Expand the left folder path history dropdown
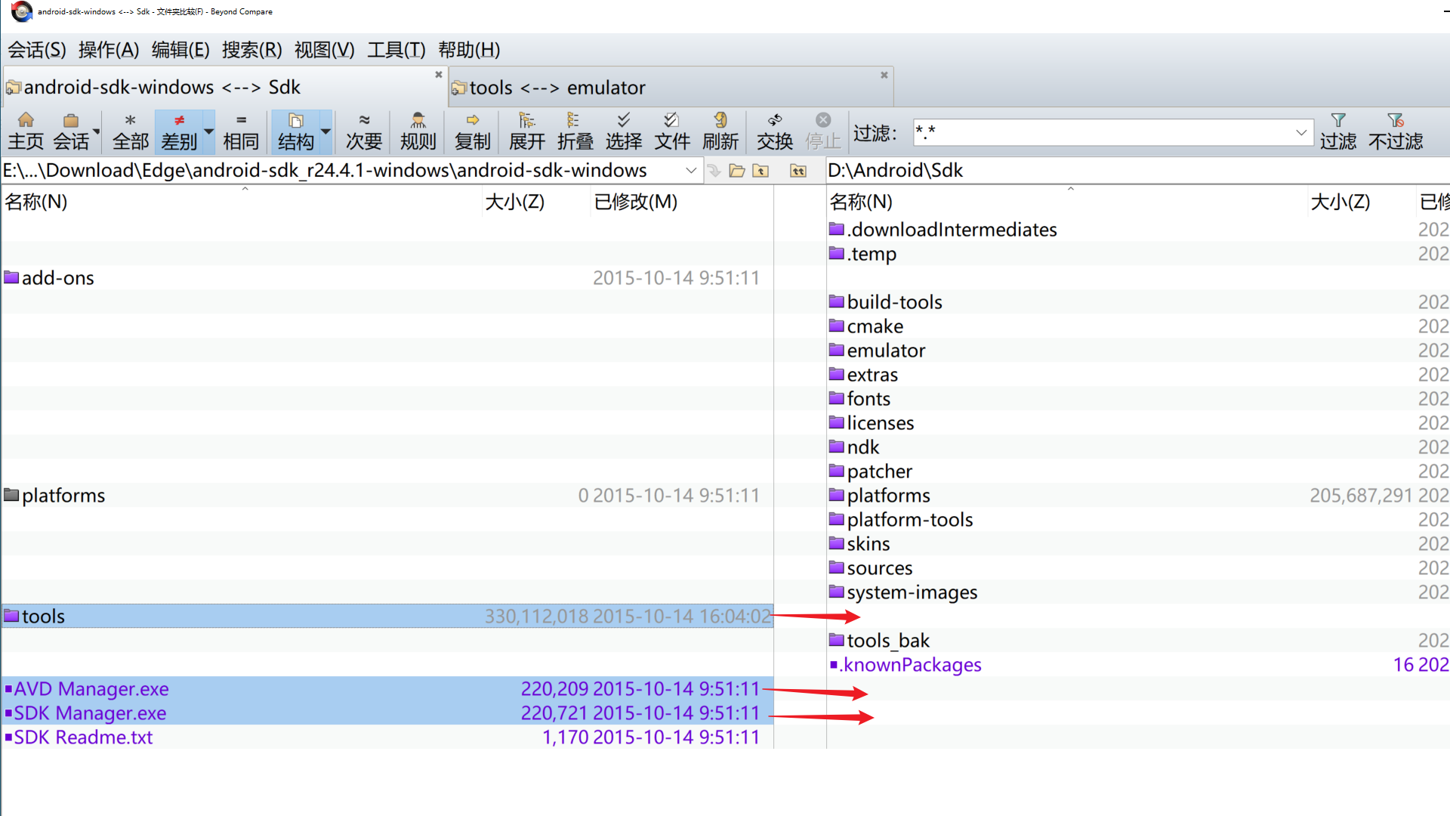Screen dimensions: 1450x816 point(690,171)
